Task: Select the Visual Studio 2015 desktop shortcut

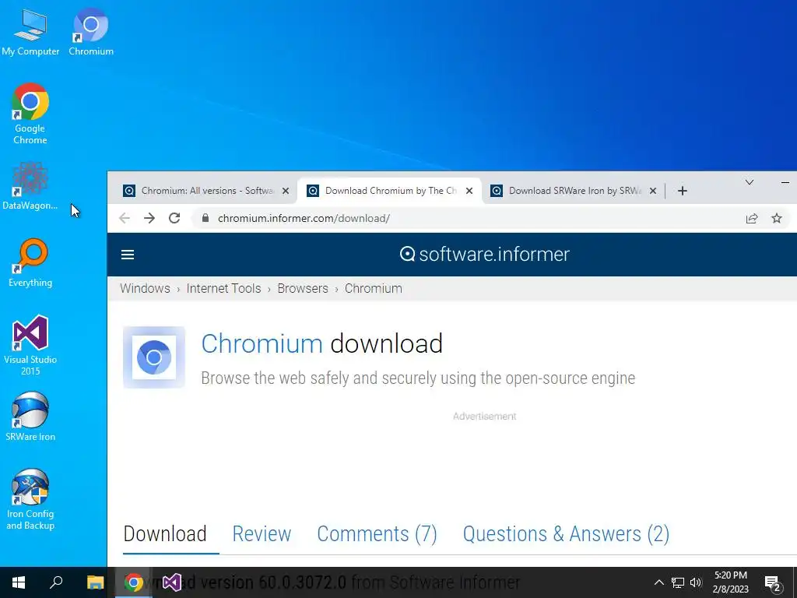Action: tap(30, 345)
